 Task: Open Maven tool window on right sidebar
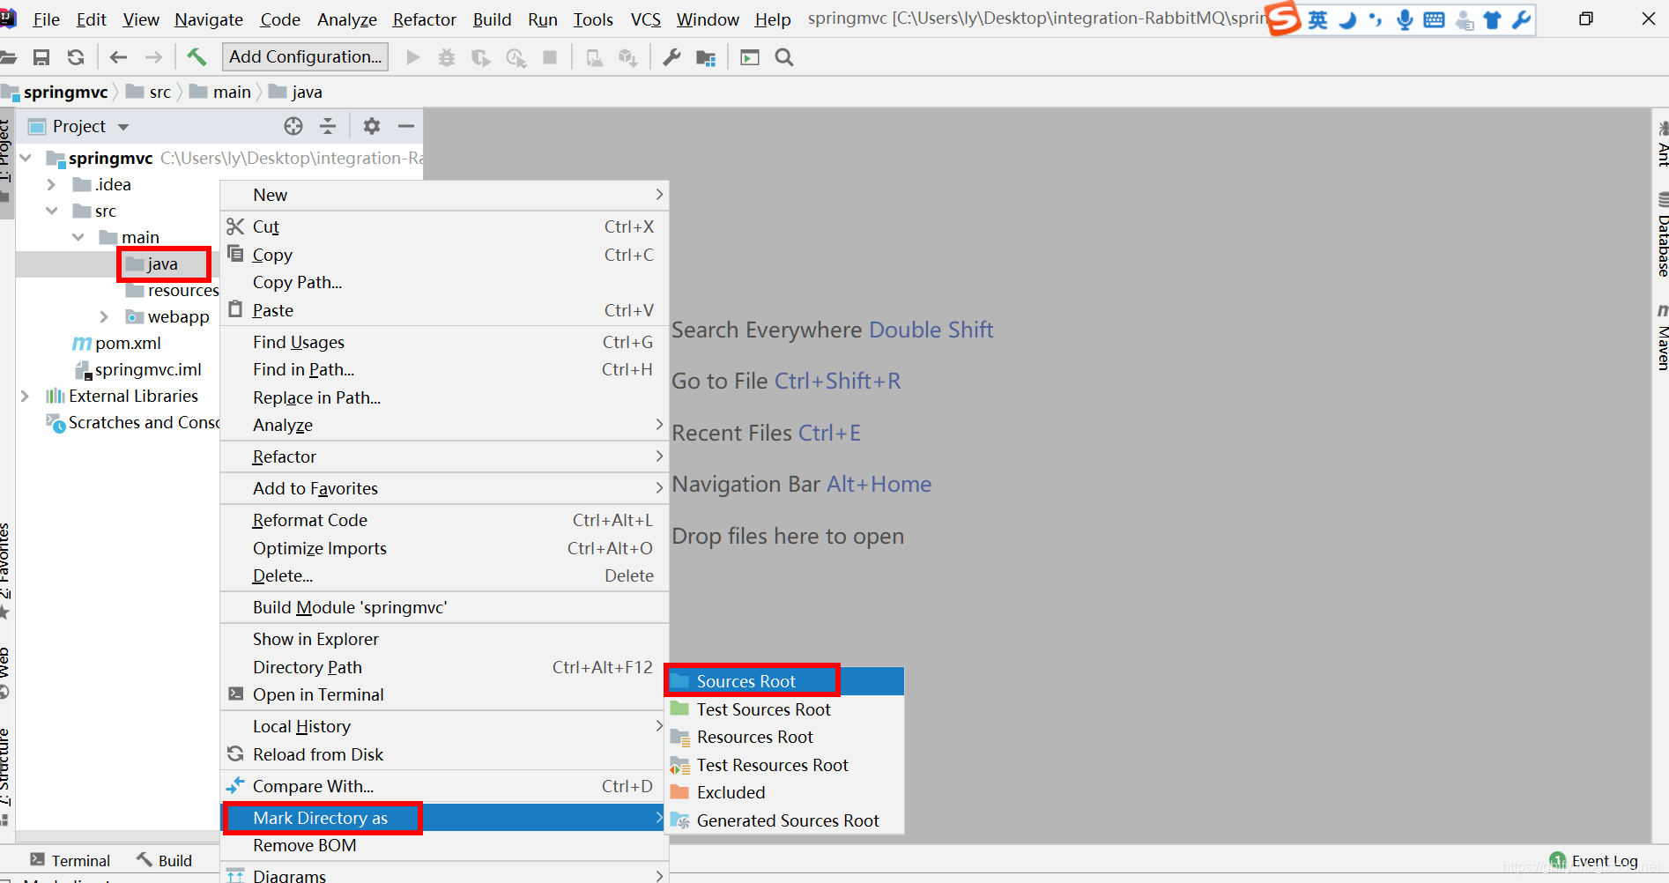(1661, 338)
